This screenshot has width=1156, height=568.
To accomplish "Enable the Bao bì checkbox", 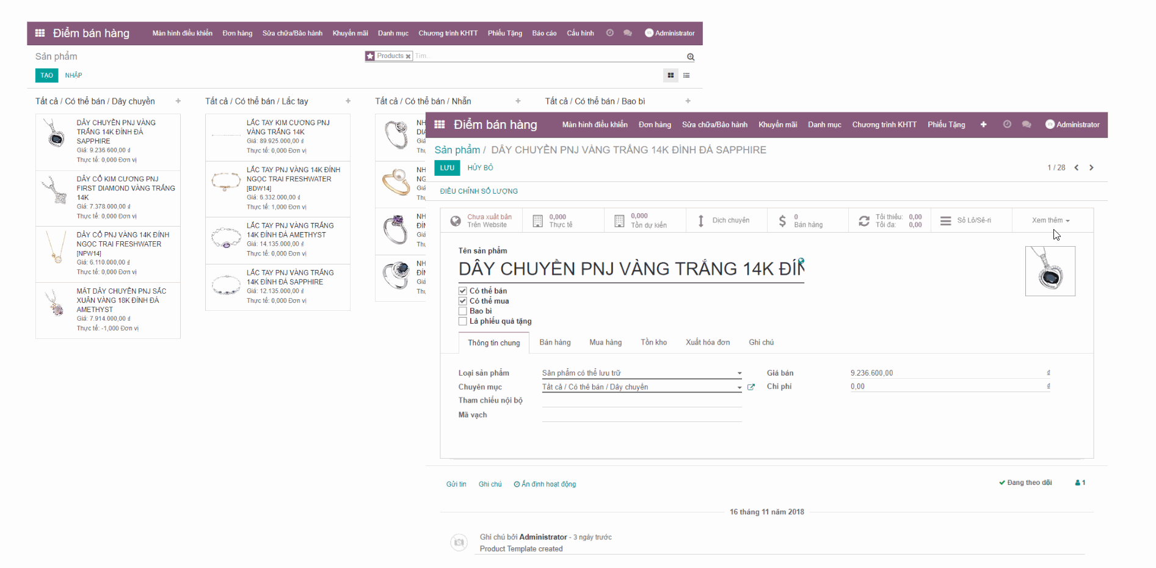I will point(463,311).
